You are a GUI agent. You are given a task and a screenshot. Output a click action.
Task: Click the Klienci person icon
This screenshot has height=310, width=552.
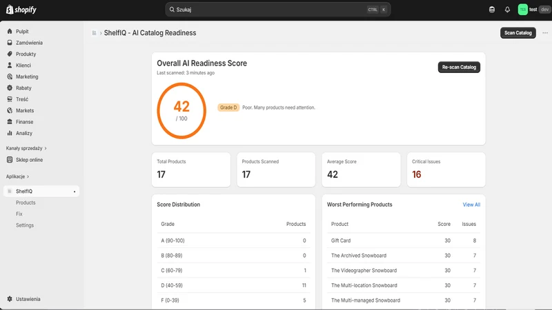click(x=10, y=65)
